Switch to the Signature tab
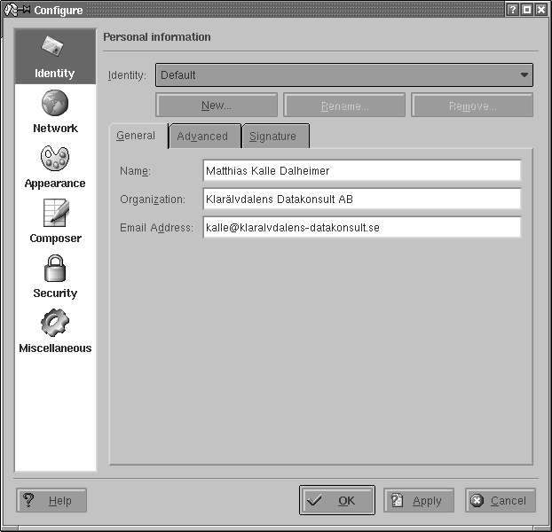This screenshot has height=532, width=552. point(276,136)
